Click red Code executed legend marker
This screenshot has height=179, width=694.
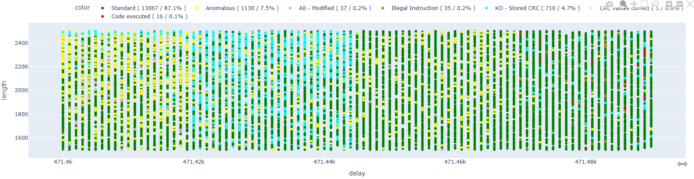102,17
